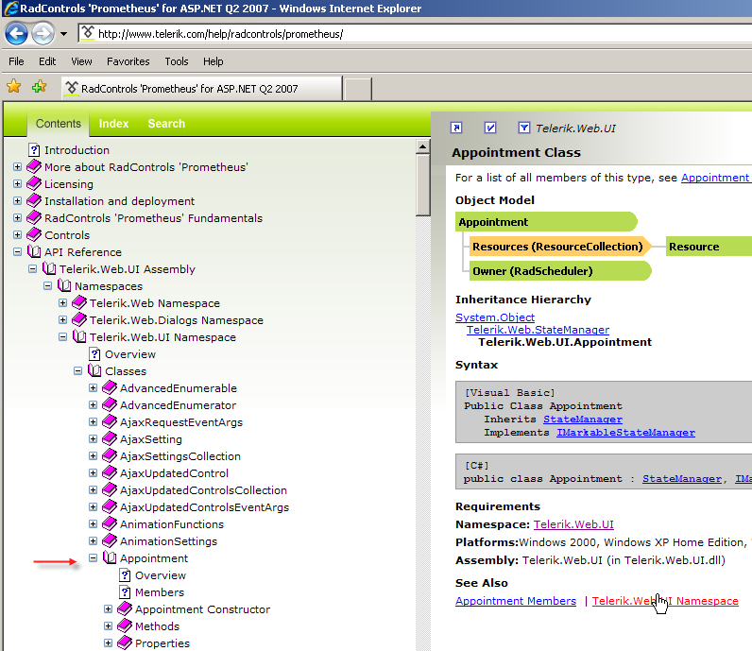Expand the Controls node
The image size is (752, 651).
pos(17,235)
